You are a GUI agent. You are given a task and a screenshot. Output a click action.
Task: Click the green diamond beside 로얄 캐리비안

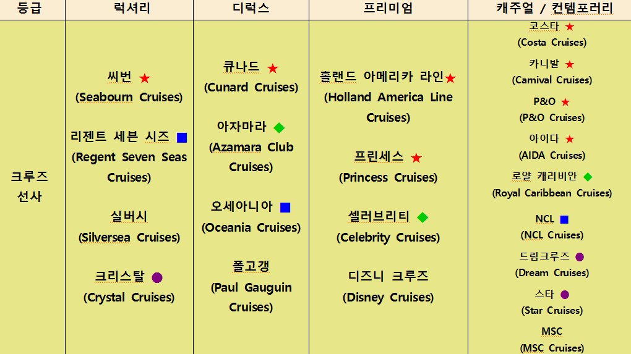[x=588, y=177]
